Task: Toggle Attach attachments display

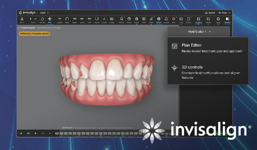Action: click(159, 20)
